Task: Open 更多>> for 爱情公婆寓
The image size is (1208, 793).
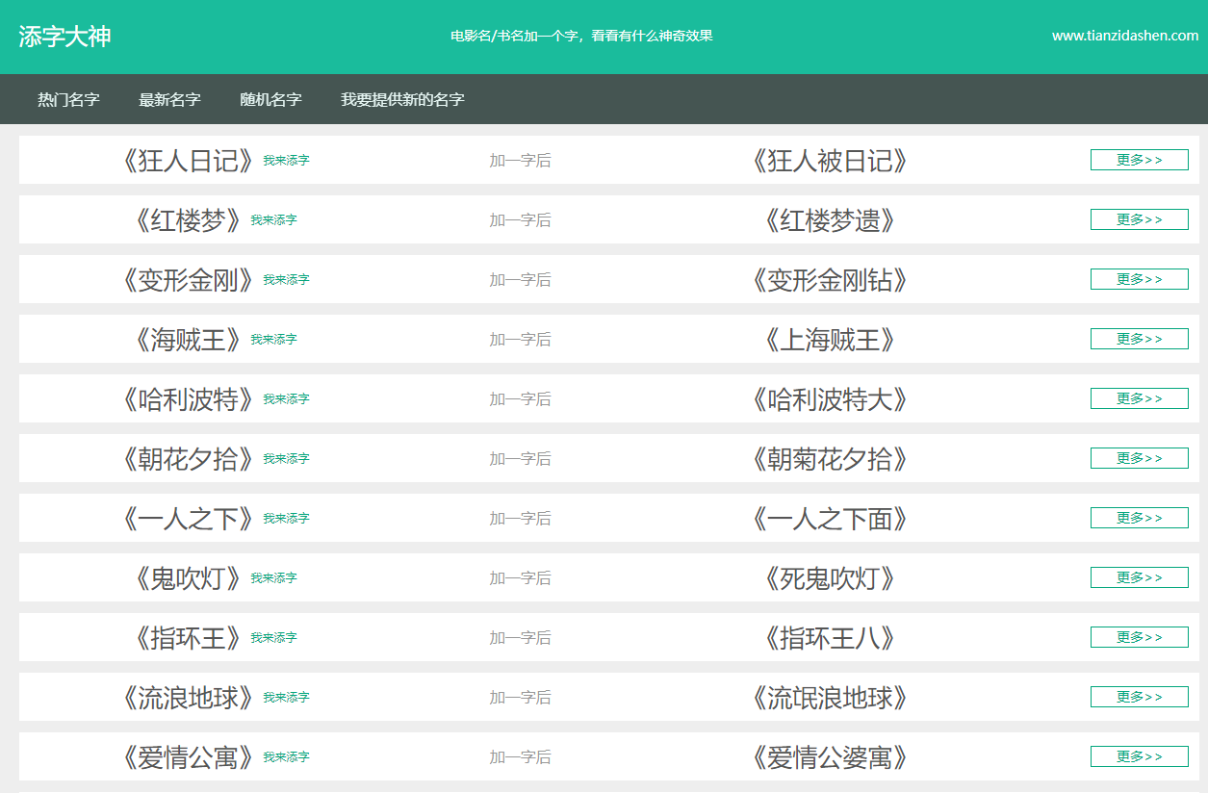Action: 1139,756
